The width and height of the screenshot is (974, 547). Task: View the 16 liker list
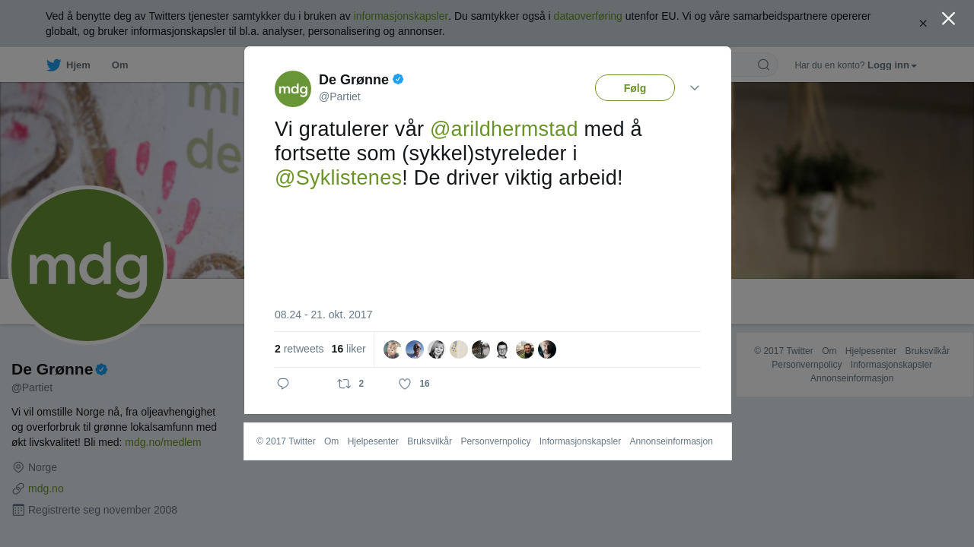pos(349,349)
